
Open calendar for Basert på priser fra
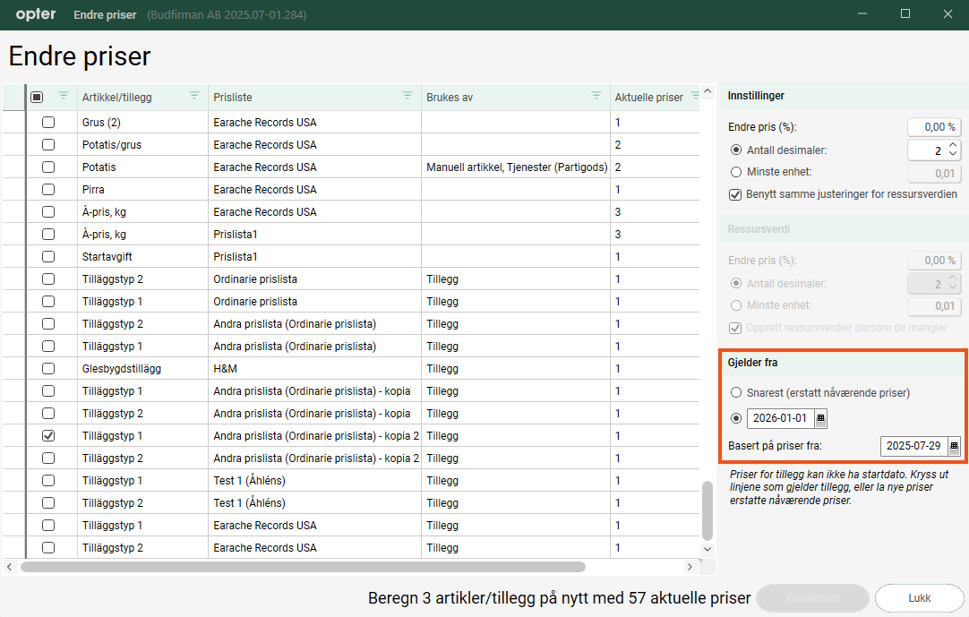point(954,446)
